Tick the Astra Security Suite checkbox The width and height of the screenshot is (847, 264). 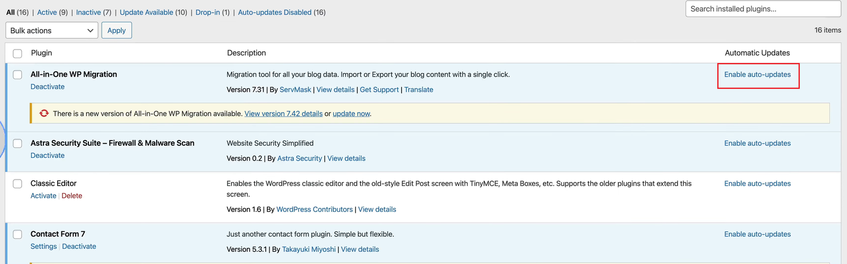click(17, 143)
